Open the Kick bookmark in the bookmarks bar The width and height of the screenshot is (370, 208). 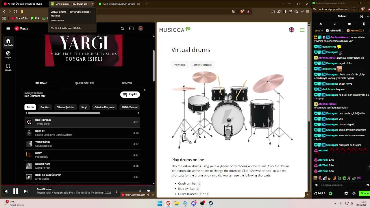tap(35, 18)
